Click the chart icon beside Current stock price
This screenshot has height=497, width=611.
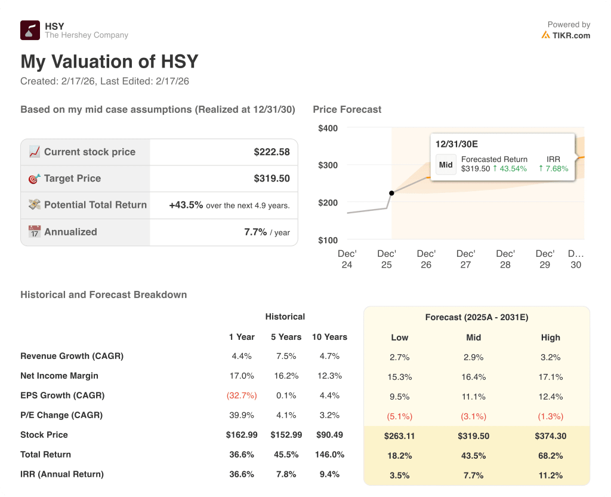[x=35, y=152]
